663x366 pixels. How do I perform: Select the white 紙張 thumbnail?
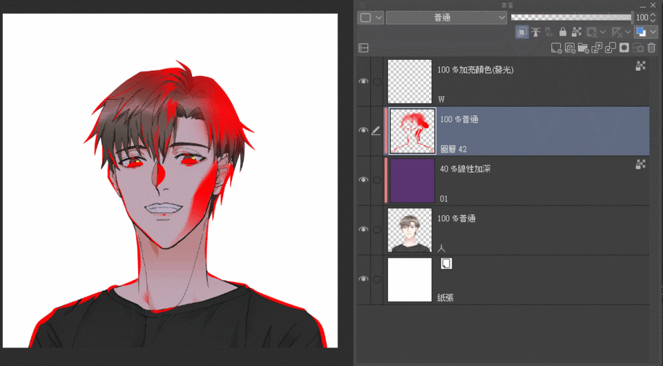[x=410, y=279]
